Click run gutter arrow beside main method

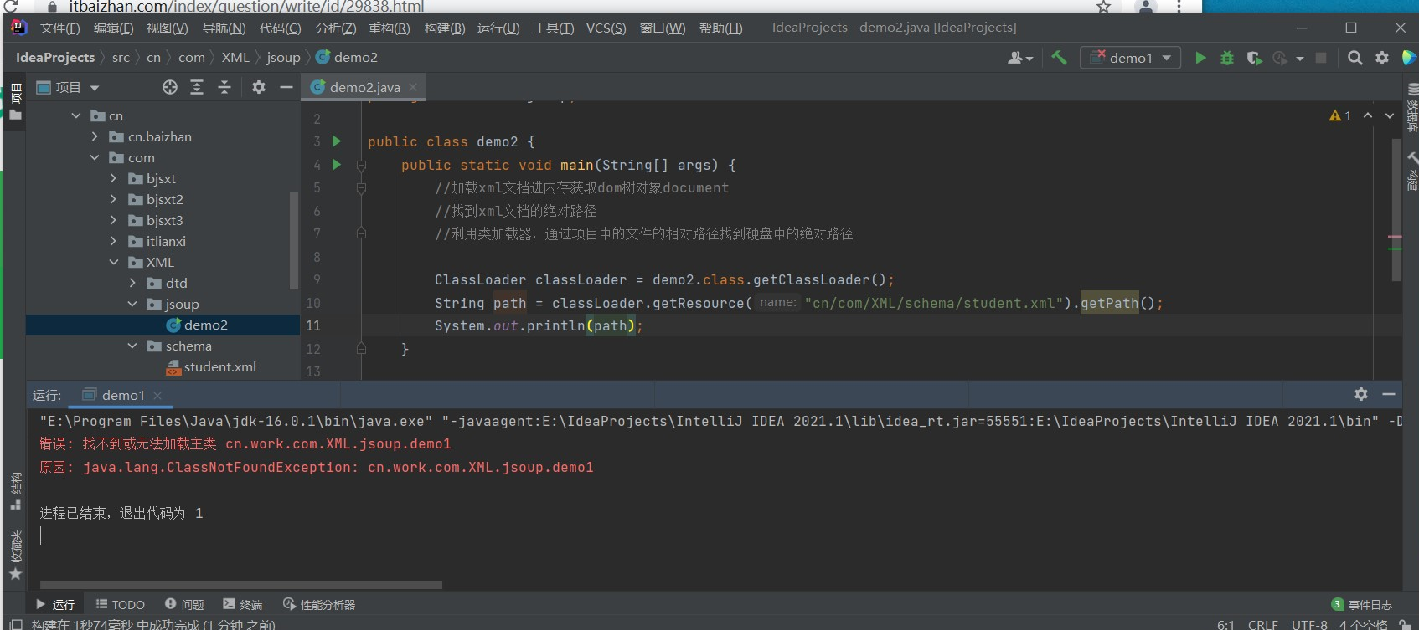(337, 165)
